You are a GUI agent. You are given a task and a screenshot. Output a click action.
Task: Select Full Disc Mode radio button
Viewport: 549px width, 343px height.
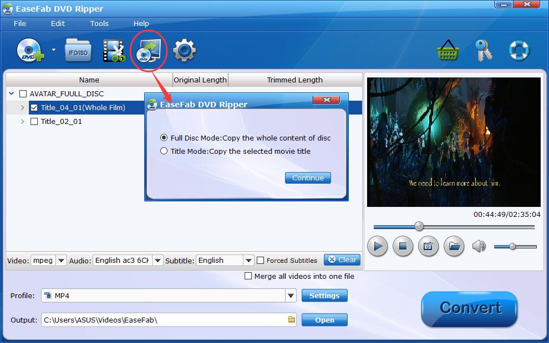164,138
